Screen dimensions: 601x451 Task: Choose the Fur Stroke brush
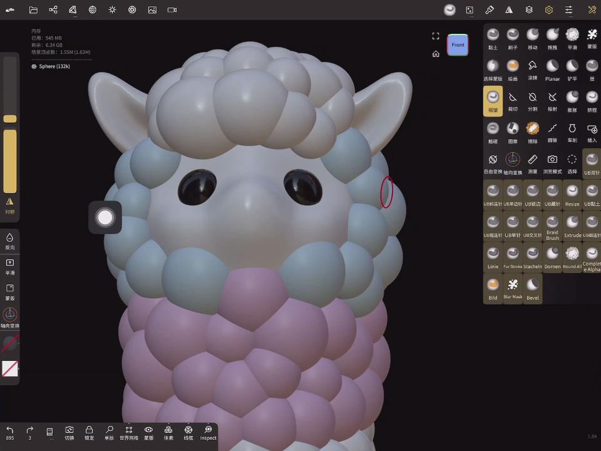coord(513,258)
